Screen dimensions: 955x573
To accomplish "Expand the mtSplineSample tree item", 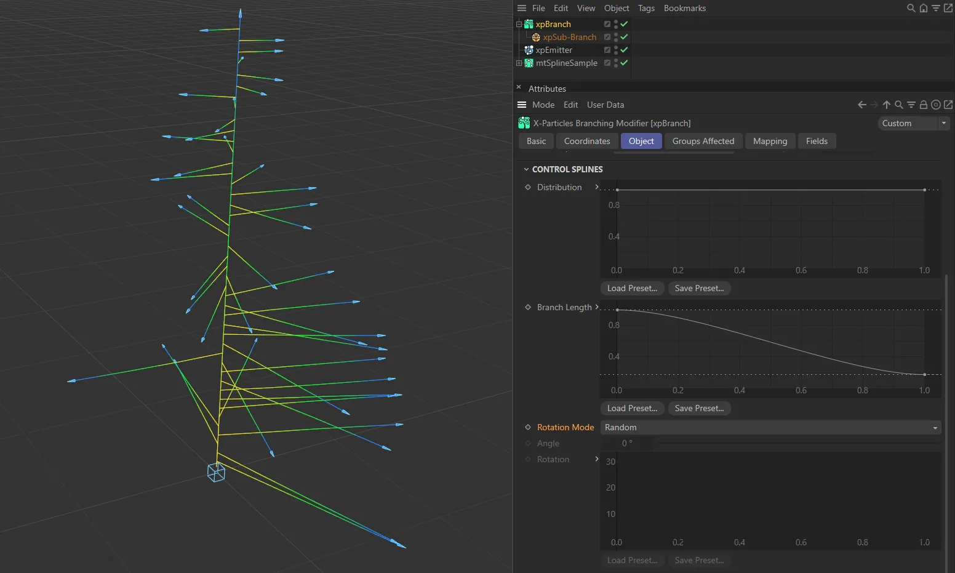I will click(x=519, y=63).
